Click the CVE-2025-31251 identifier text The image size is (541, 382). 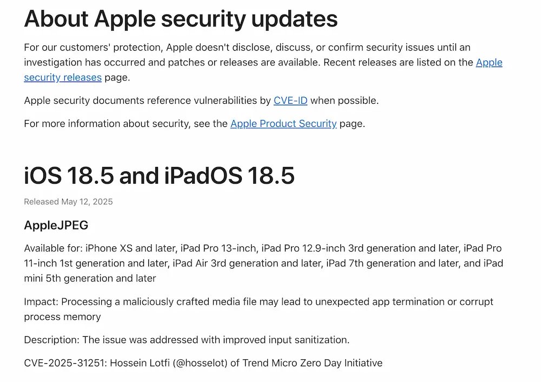coord(65,363)
